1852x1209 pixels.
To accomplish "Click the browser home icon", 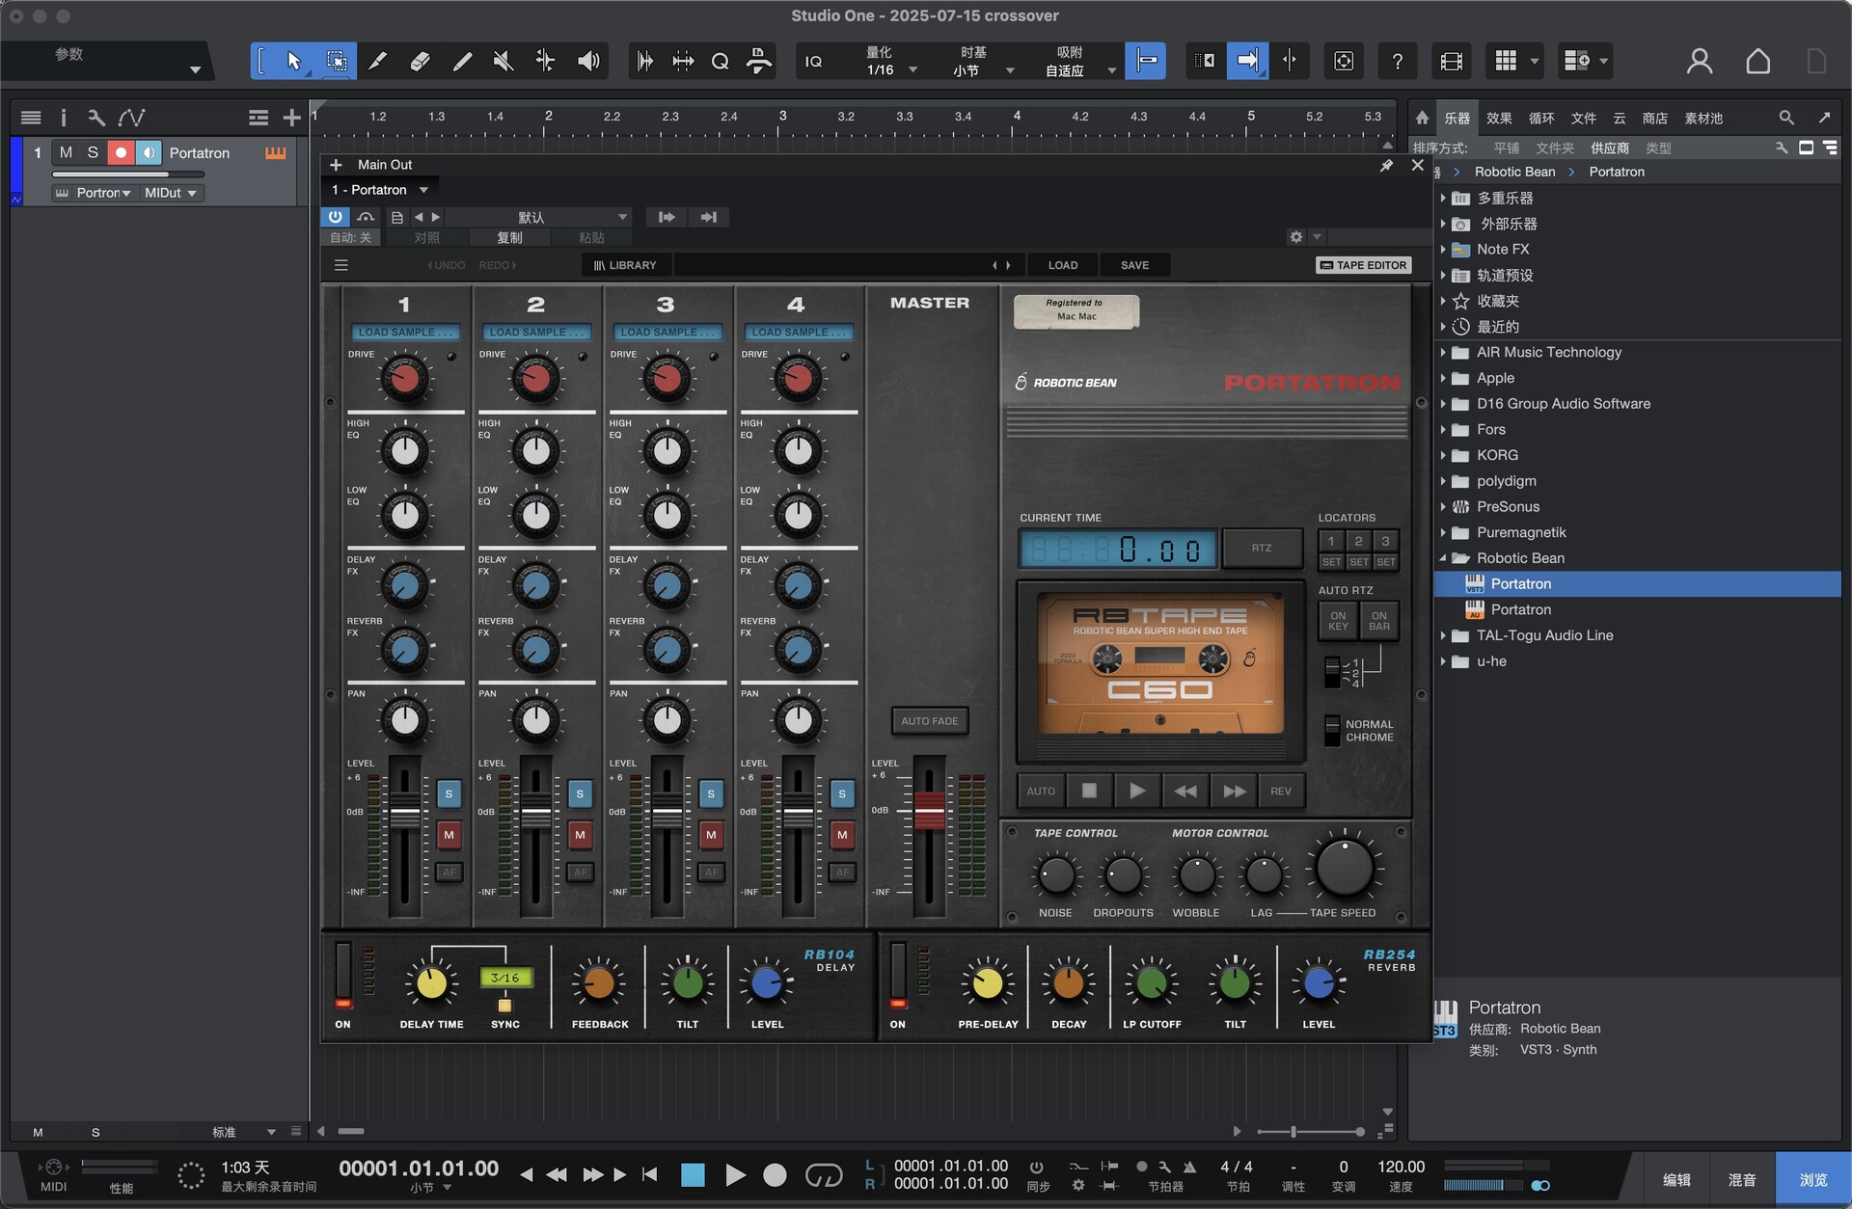I will coord(1422,118).
